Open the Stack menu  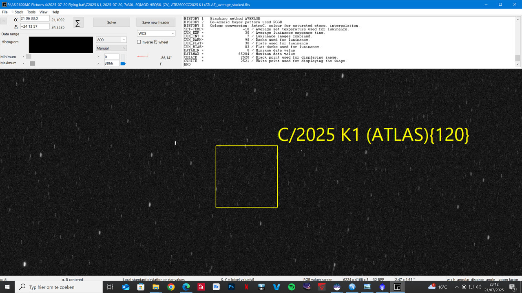19,12
